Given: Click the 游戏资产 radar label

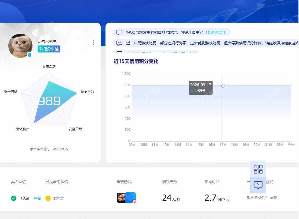Looking at the screenshot, I should click(23, 129).
